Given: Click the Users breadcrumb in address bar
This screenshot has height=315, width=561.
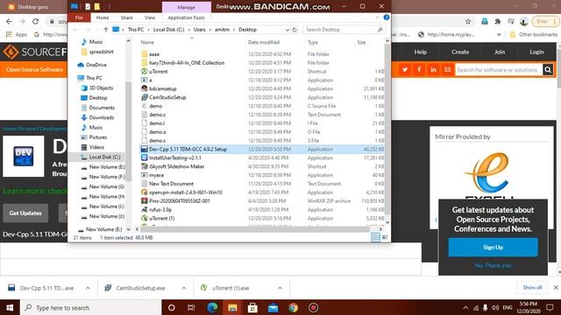Looking at the screenshot, I should coord(199,30).
